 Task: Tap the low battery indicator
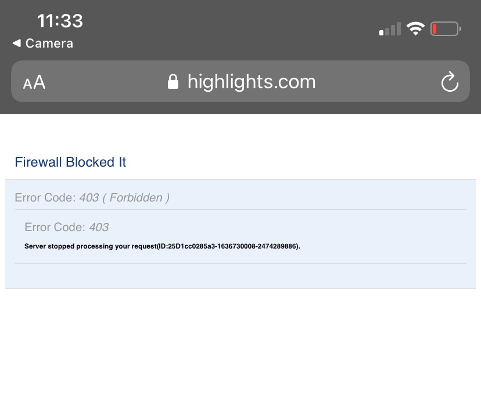[x=444, y=28]
